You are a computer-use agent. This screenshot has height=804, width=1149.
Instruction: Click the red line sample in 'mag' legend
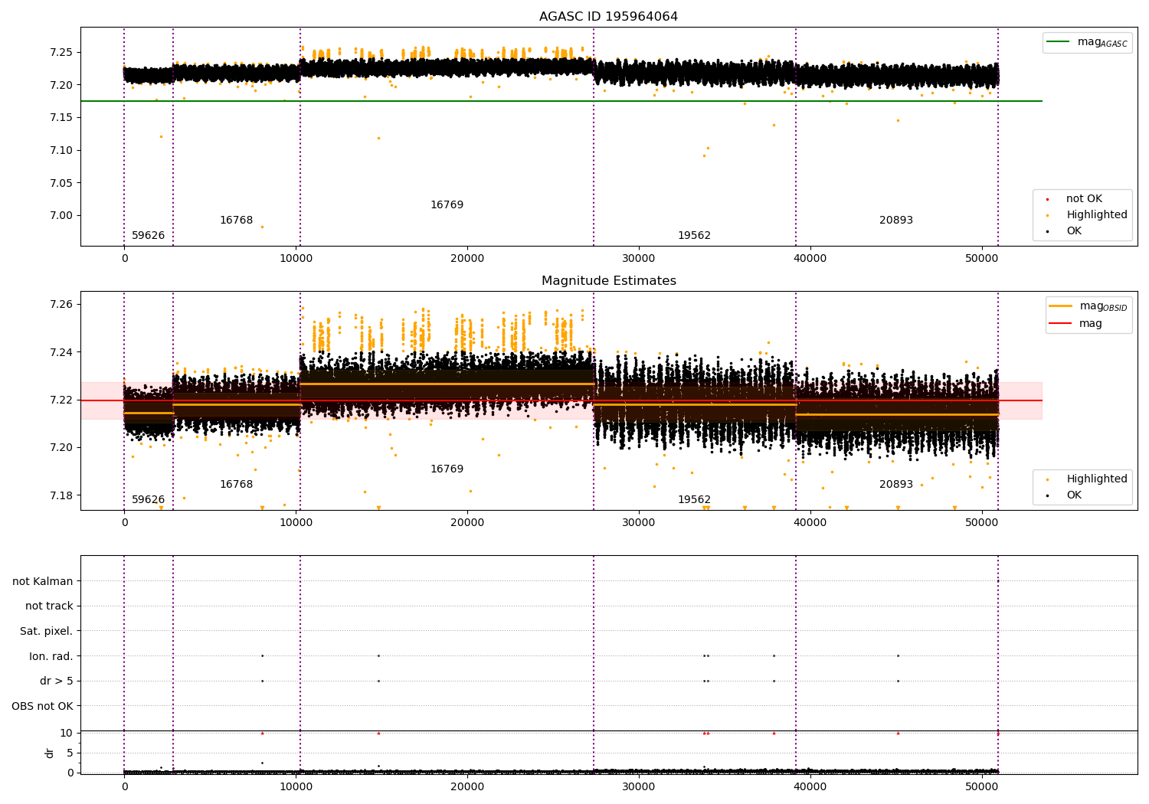(1061, 324)
